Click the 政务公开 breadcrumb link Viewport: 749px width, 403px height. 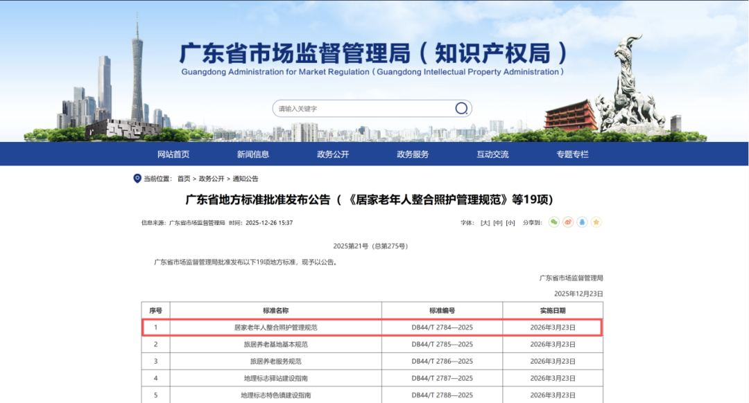pyautogui.click(x=212, y=179)
